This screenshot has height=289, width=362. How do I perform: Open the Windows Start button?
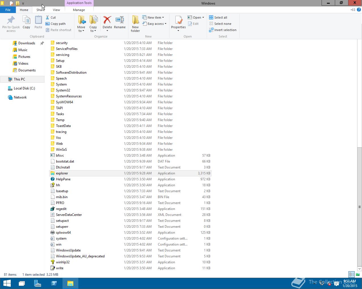tap(7, 283)
